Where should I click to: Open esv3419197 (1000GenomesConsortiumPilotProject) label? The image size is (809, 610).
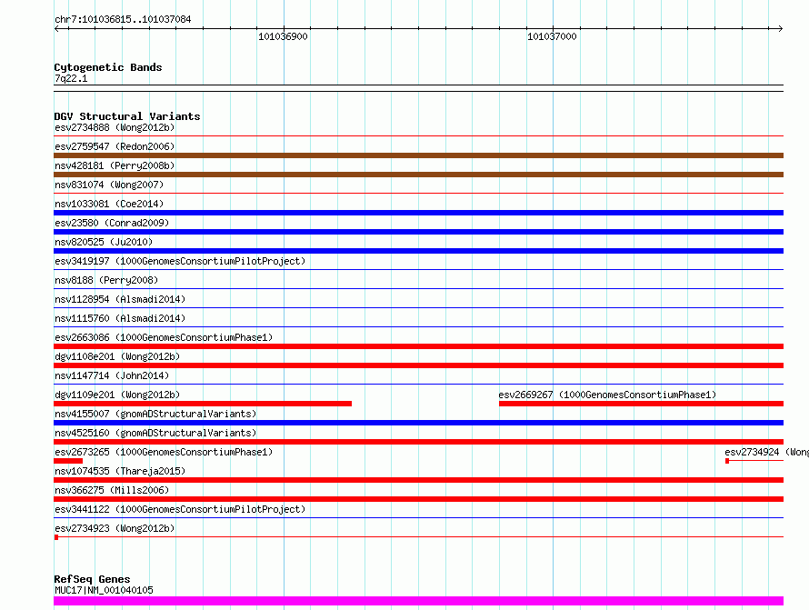180,261
